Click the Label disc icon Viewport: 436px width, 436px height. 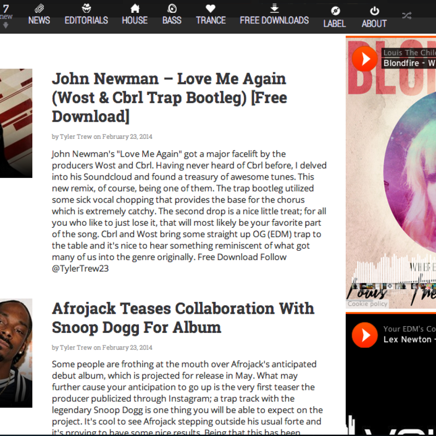pos(335,11)
